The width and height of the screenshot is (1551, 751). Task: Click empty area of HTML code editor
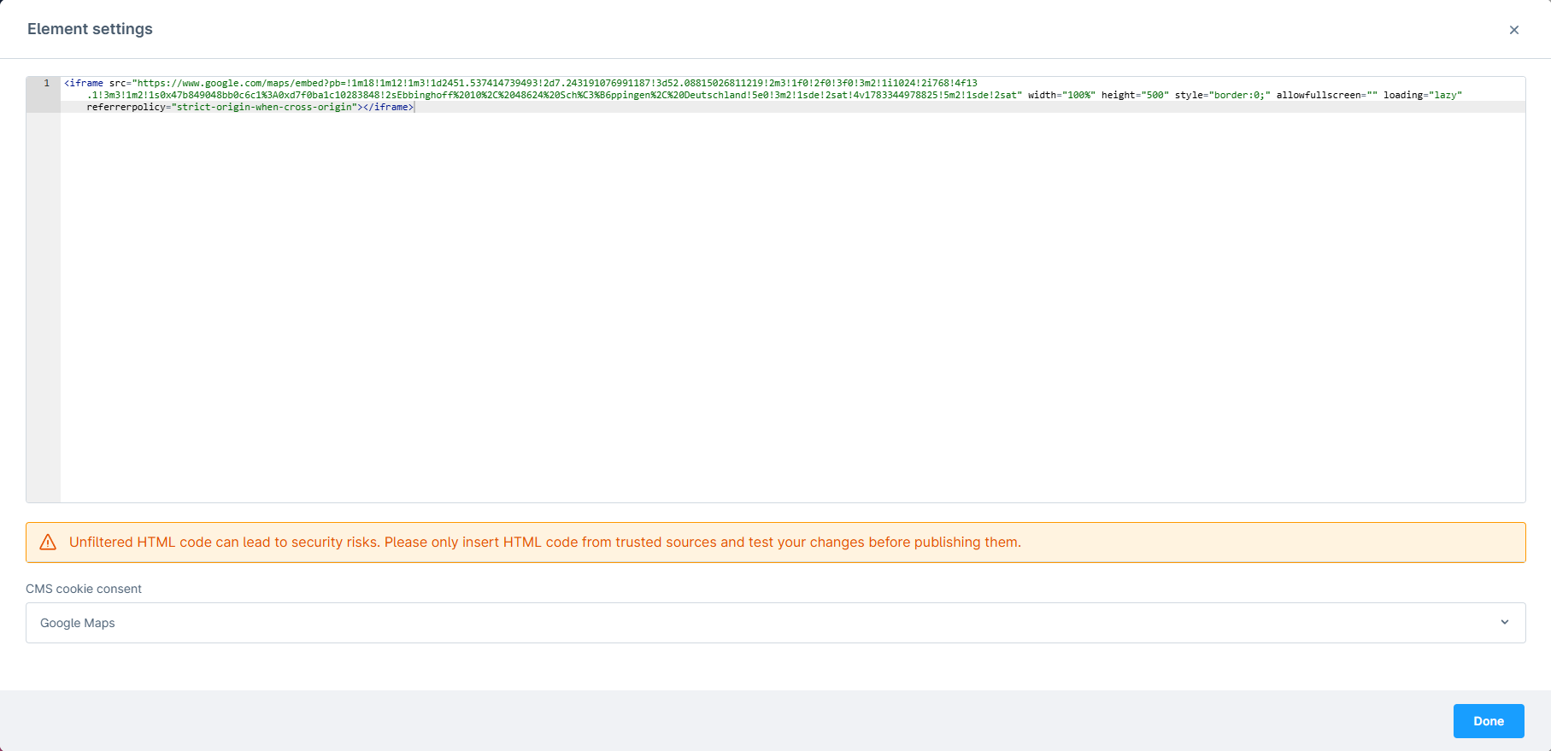tap(792, 308)
